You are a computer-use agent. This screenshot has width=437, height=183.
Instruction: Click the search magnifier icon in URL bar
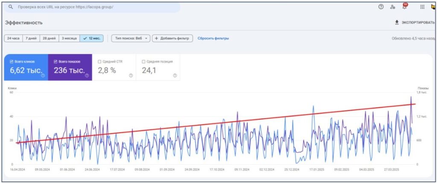tap(11, 7)
